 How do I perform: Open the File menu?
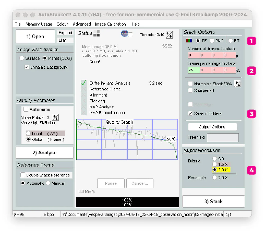tap(17, 24)
